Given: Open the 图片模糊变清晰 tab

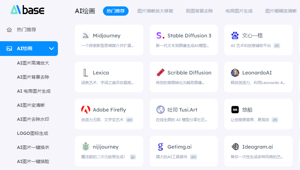Looking at the screenshot, I should (x=281, y=11).
